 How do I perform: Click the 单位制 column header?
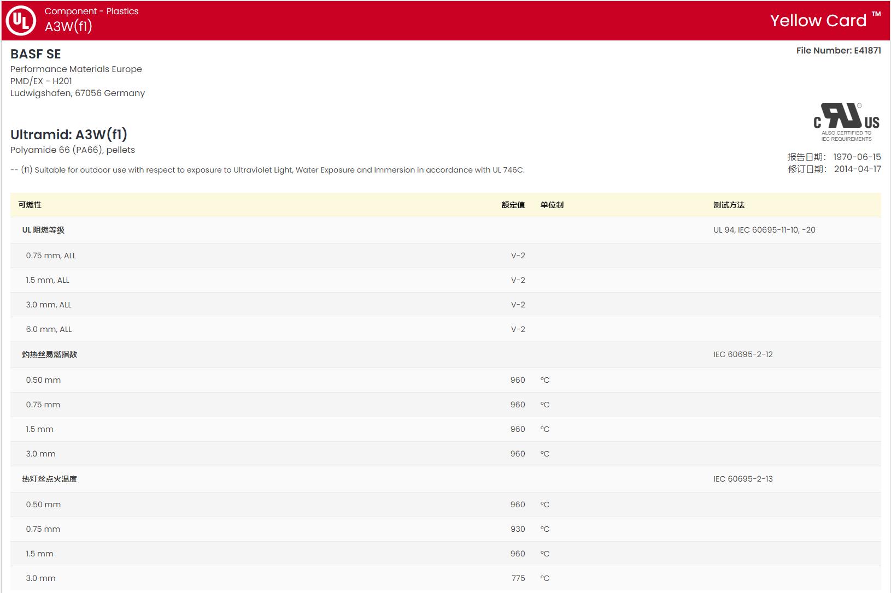[552, 205]
